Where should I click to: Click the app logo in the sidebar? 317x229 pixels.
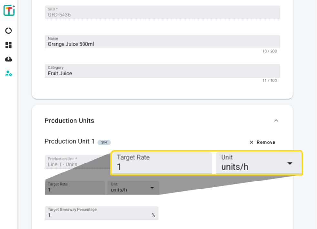(x=9, y=10)
